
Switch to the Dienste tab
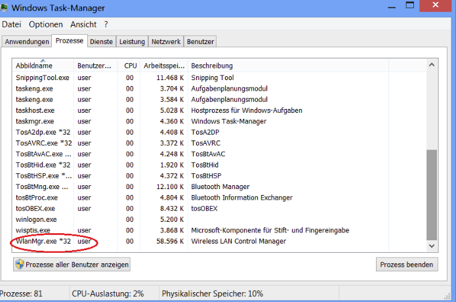point(101,41)
